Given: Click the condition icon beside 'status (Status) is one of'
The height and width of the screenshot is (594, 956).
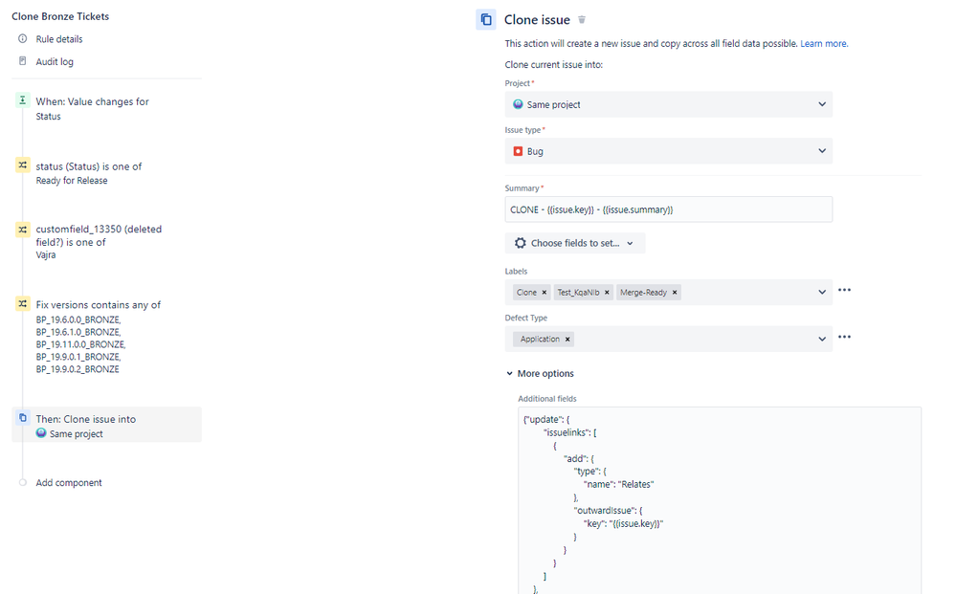Looking at the screenshot, I should pos(21,165).
